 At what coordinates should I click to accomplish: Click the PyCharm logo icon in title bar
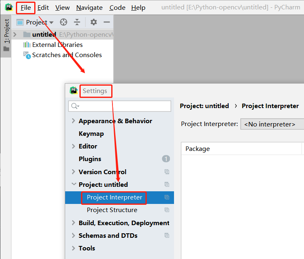point(9,7)
